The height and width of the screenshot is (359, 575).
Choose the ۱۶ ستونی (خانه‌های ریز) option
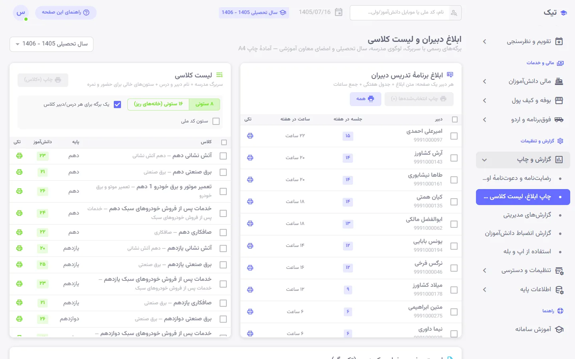tap(159, 105)
